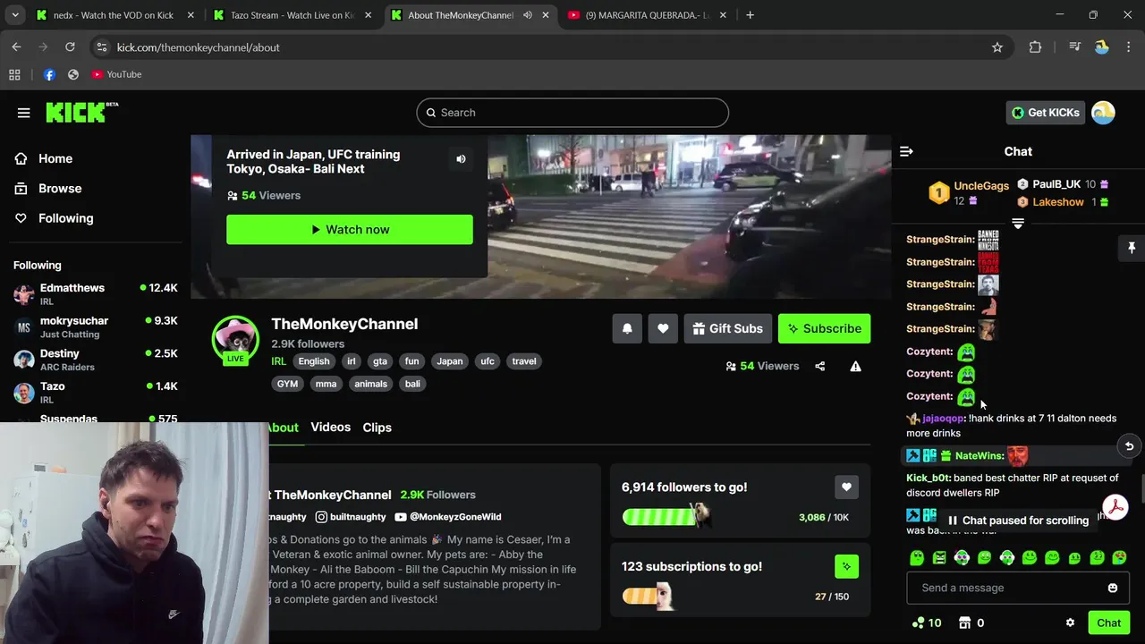
Task: Open the chat shop icon
Action: coord(965,623)
